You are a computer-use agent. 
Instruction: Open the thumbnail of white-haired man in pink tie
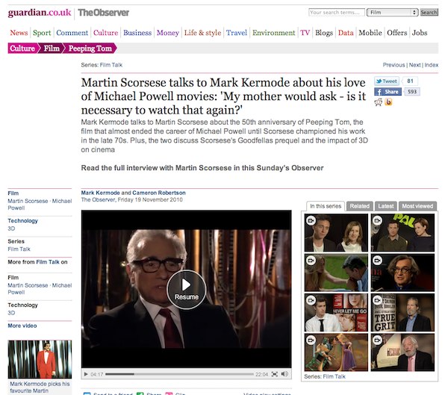402,352
